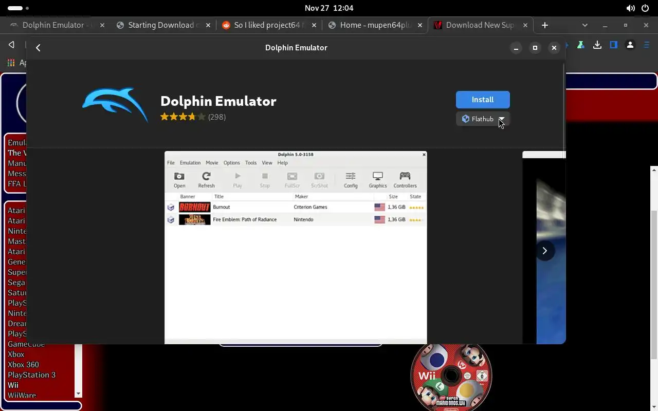Open the Flathub source dropdown
The image size is (658, 411).
(483, 119)
